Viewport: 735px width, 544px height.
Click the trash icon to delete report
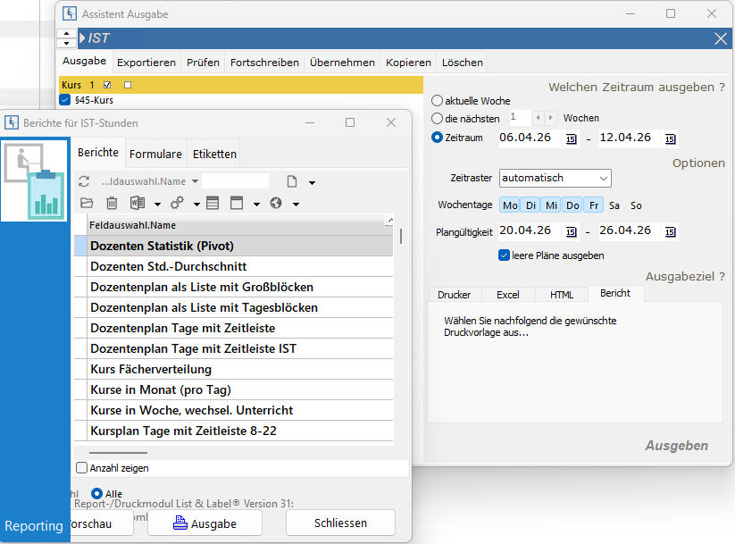click(112, 203)
